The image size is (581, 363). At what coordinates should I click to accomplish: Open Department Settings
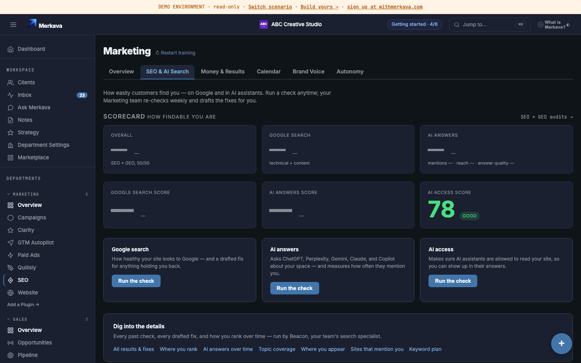48,145
